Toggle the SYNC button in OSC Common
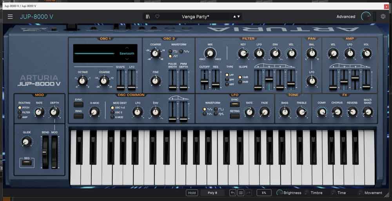The width and height of the screenshot is (392, 201). pyautogui.click(x=78, y=105)
